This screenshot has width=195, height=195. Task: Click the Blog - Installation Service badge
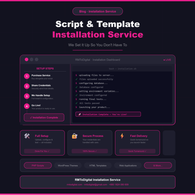coord(98,11)
